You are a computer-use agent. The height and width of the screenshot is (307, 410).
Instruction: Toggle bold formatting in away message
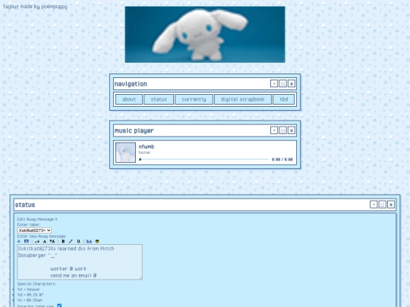63,241
